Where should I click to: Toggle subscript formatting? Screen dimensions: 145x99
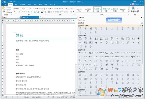26,12
